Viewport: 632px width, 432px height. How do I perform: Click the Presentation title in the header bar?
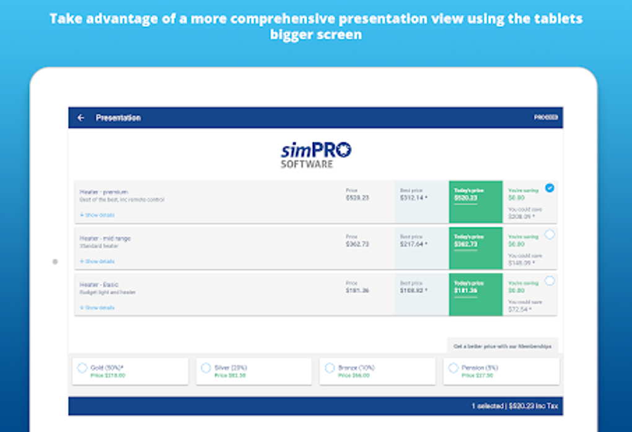118,118
